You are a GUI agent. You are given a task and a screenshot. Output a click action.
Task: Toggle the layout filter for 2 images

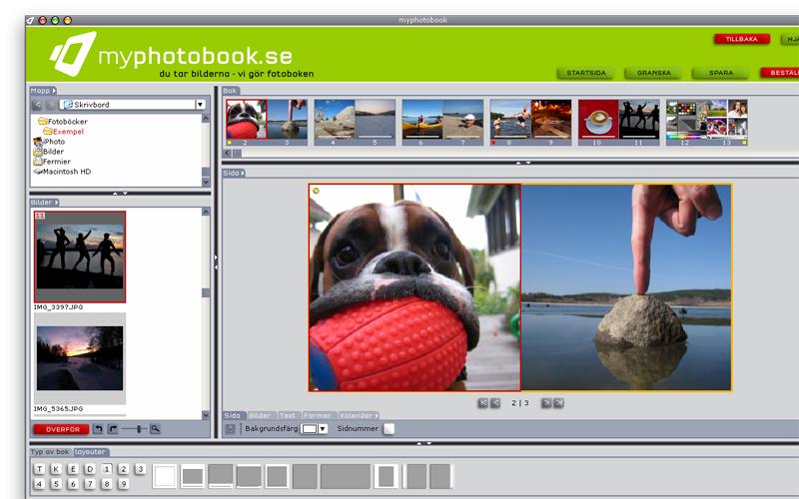click(x=123, y=469)
